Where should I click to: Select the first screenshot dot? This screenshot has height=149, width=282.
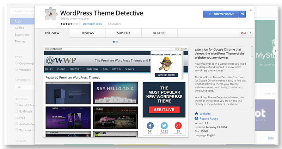114,42
